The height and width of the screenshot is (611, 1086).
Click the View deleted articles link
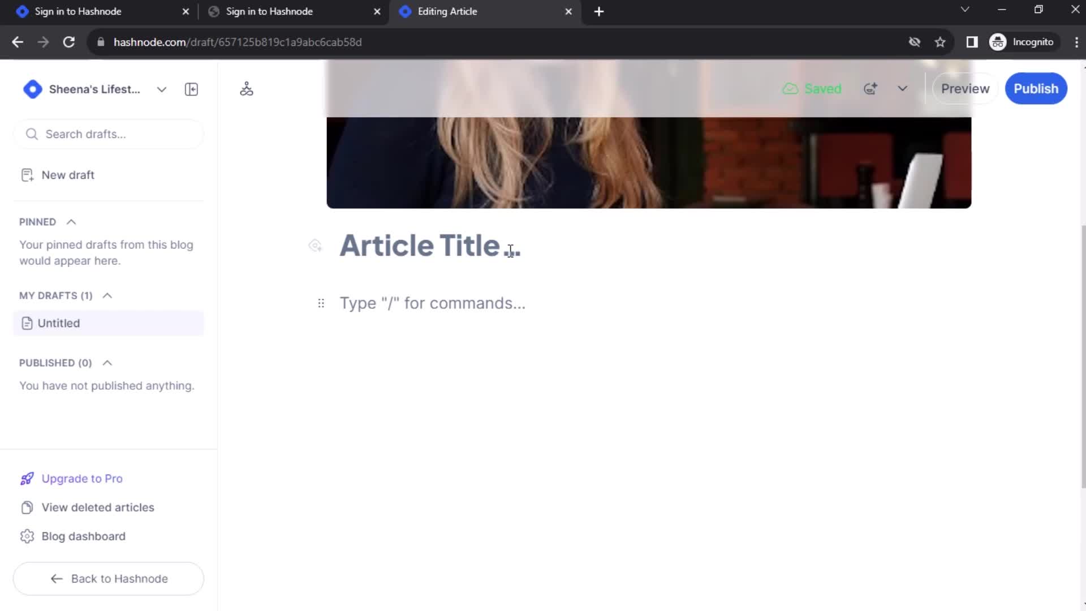98,507
